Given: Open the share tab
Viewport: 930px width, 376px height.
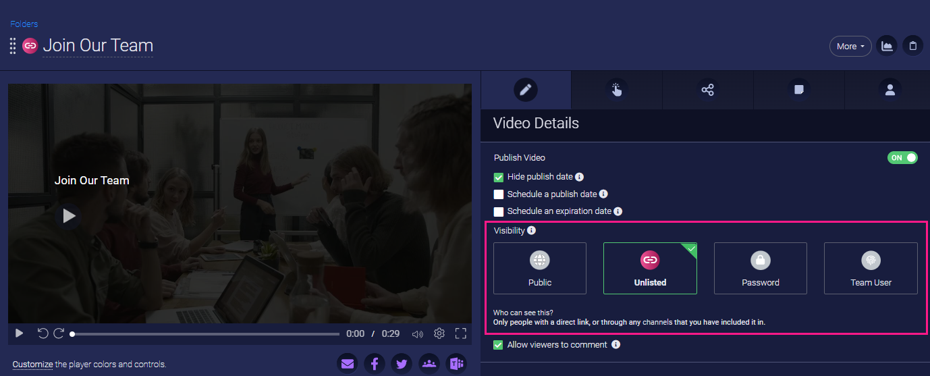Looking at the screenshot, I should click(708, 90).
